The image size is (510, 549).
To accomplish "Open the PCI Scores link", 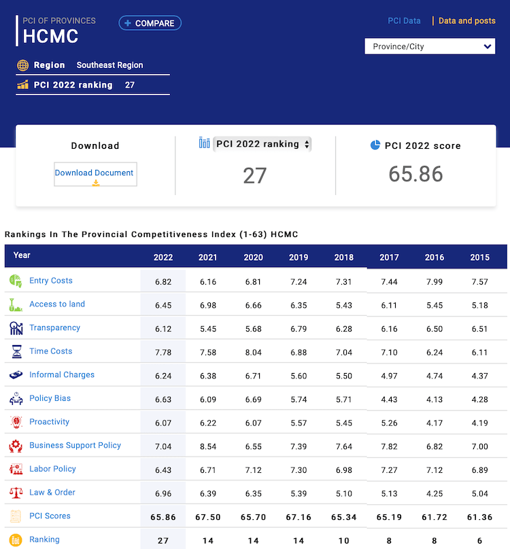I will [50, 516].
